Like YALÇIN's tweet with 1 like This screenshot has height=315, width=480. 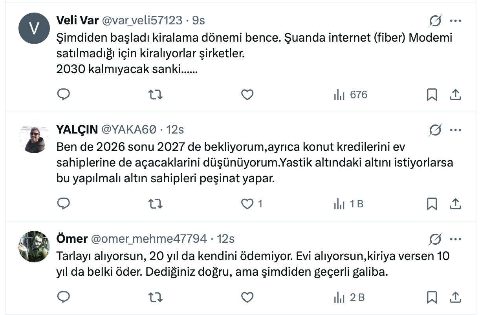click(247, 204)
